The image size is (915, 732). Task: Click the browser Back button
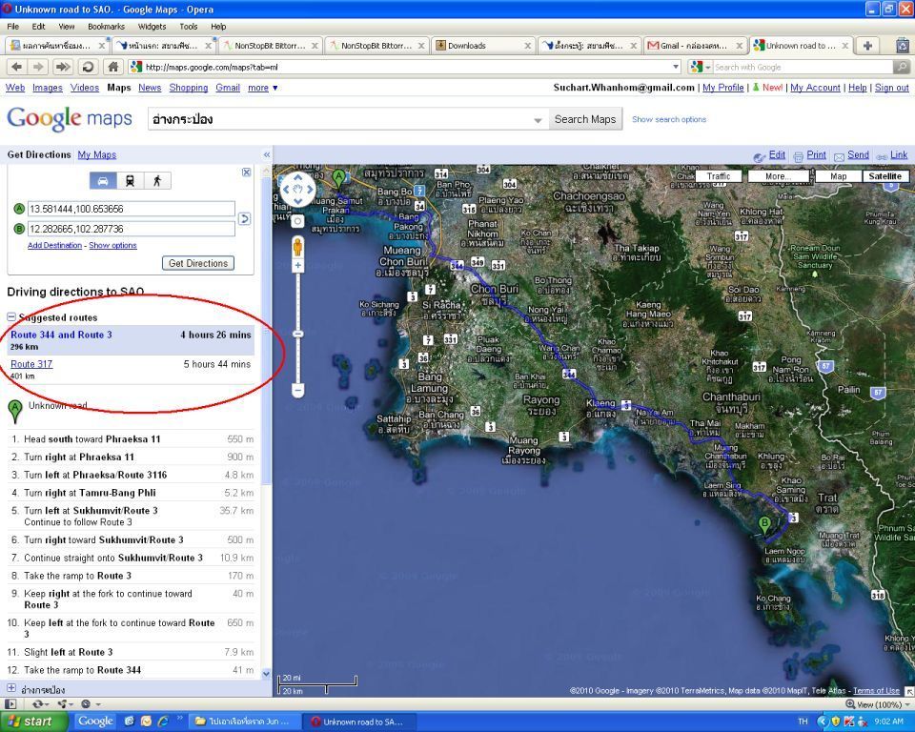[16, 67]
